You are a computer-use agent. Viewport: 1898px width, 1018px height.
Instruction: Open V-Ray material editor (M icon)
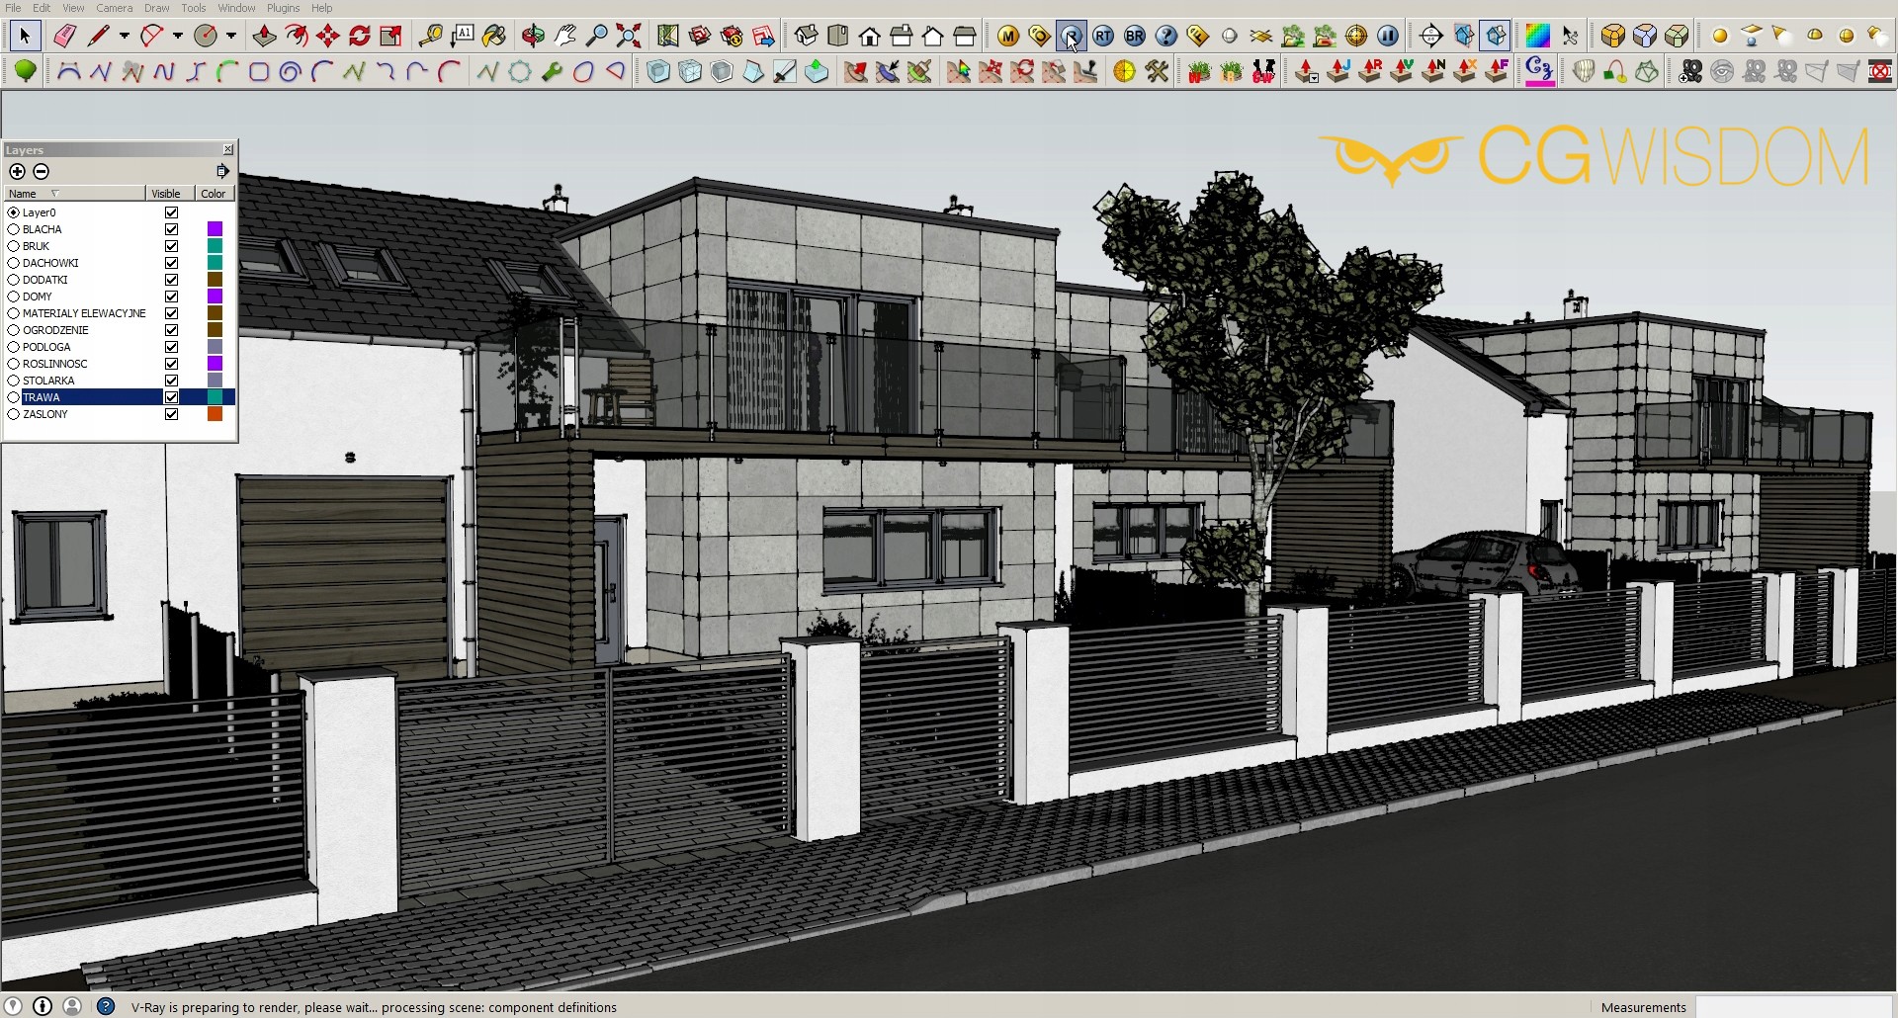(x=1007, y=37)
